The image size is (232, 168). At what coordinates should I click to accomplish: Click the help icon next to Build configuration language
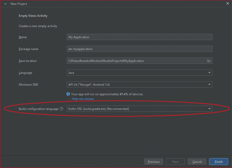click(x=61, y=109)
